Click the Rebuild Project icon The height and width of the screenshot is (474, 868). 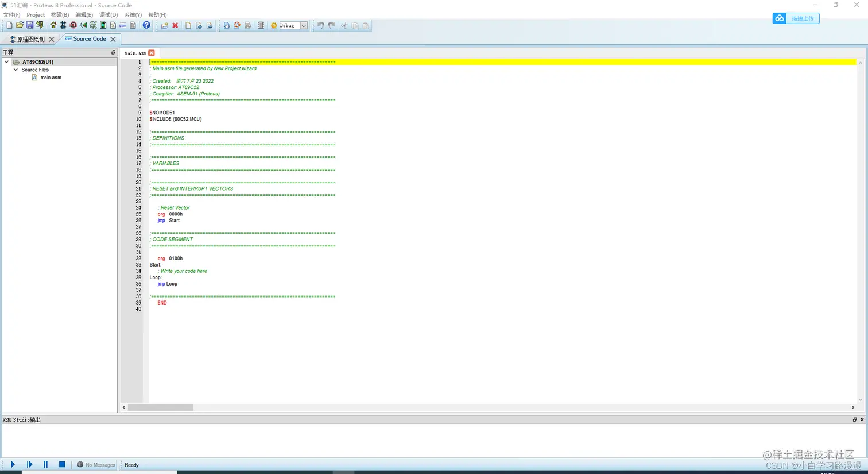237,25
